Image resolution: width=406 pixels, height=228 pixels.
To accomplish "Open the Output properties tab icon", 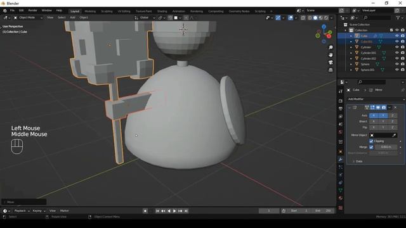I will coord(341,109).
